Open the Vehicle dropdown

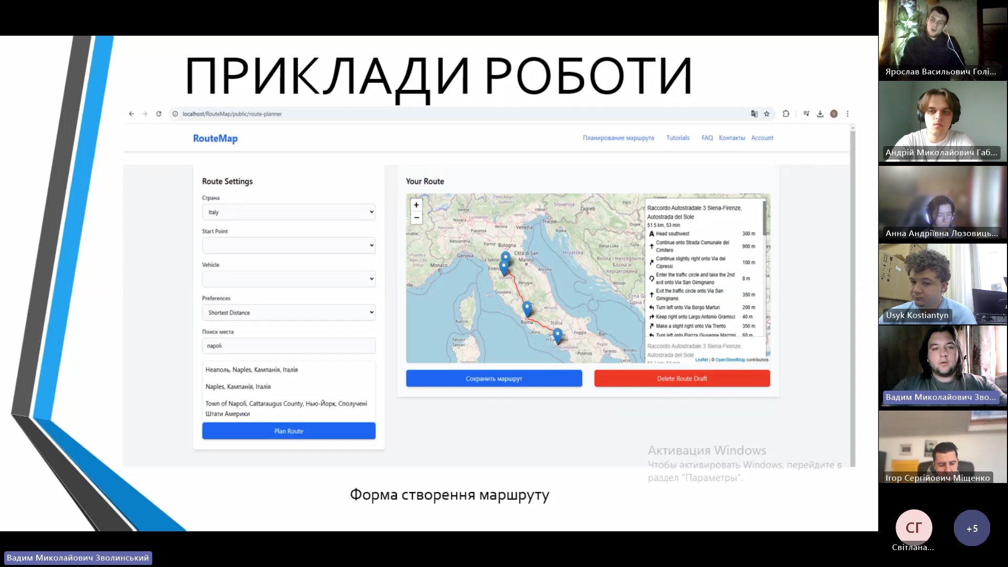tap(289, 279)
